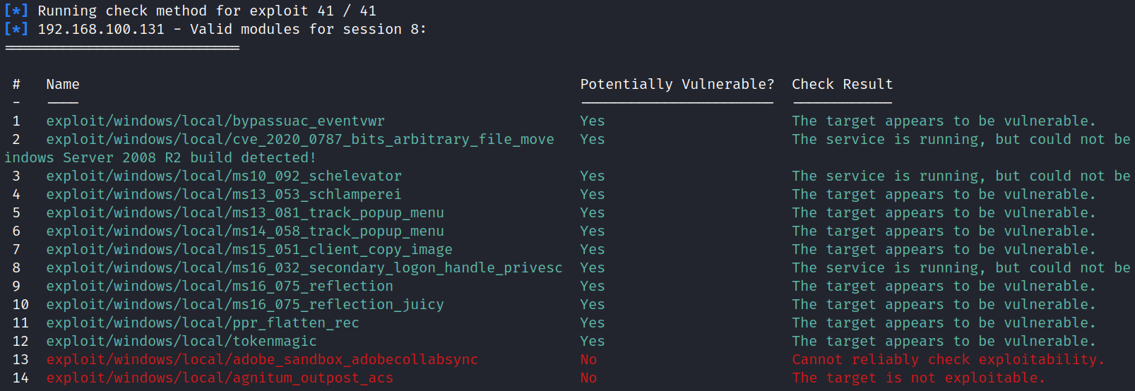This screenshot has height=391, width=1135.
Task: Click the ms16_075_reflection_juicy module path
Action: tap(245, 305)
